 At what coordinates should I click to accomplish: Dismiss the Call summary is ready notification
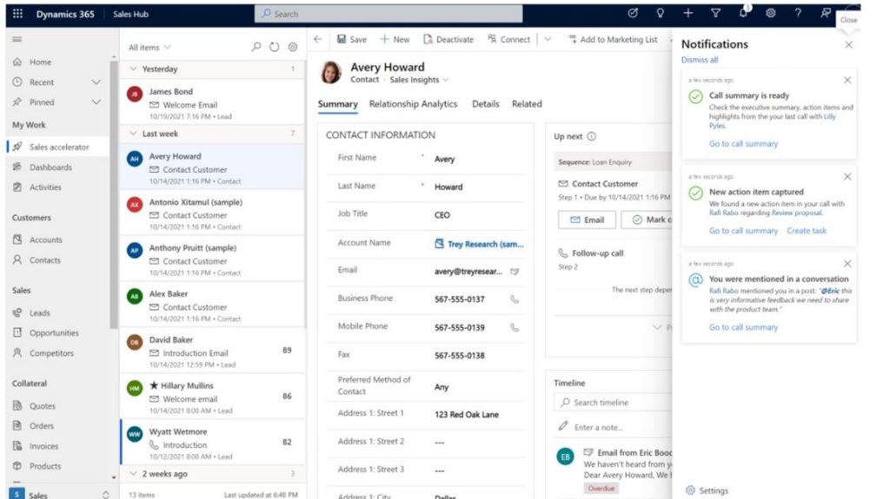847,81
